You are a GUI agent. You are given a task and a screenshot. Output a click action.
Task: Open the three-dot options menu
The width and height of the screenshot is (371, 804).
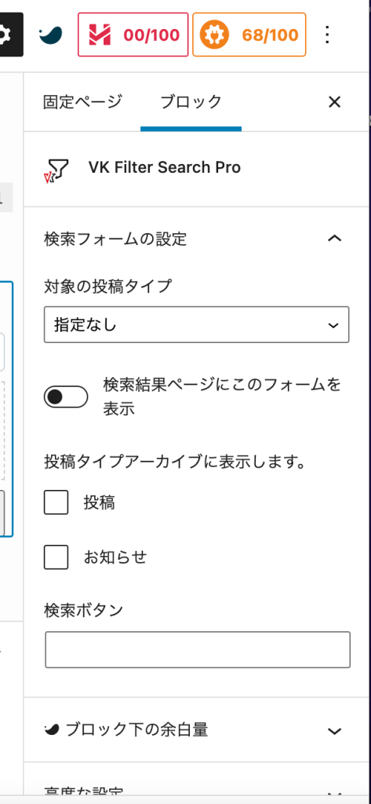[x=327, y=35]
